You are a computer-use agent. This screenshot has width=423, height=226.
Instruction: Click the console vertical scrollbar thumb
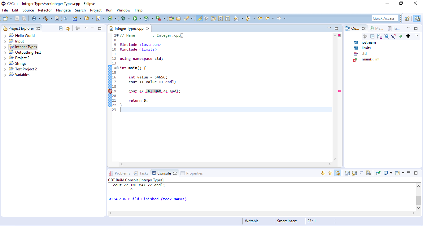tap(418, 200)
